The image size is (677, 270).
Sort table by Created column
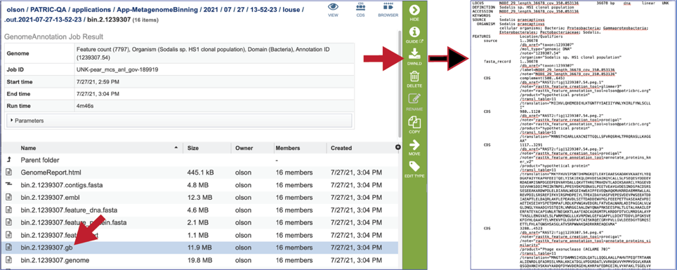pyautogui.click(x=341, y=148)
